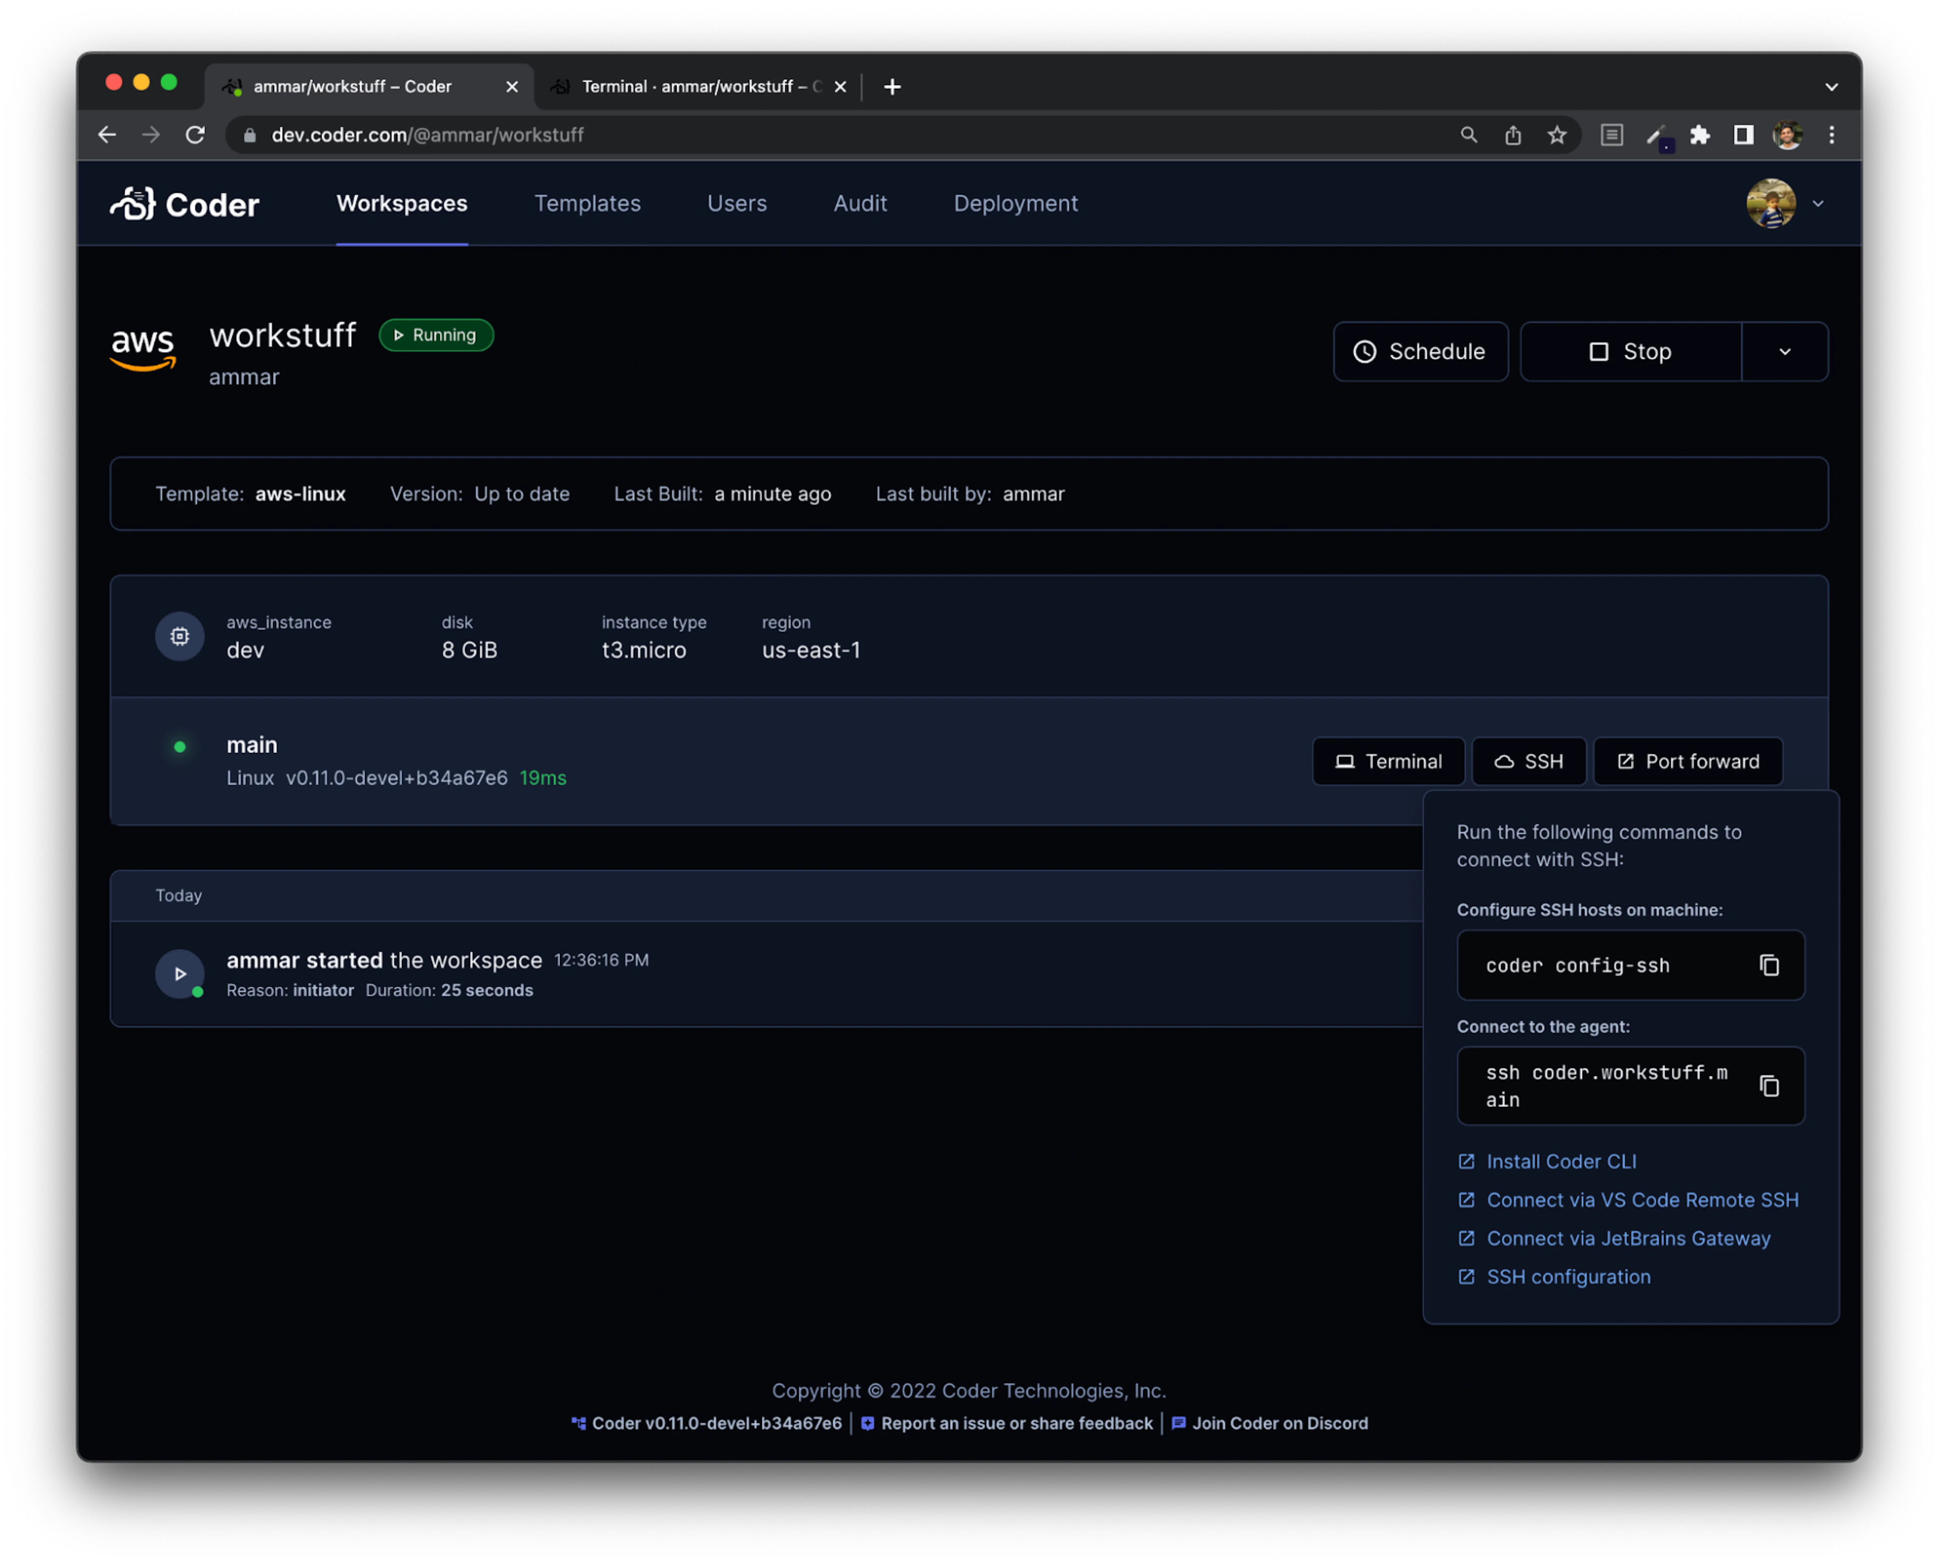
Task: Open the aws-linux template link
Action: pyautogui.click(x=300, y=494)
